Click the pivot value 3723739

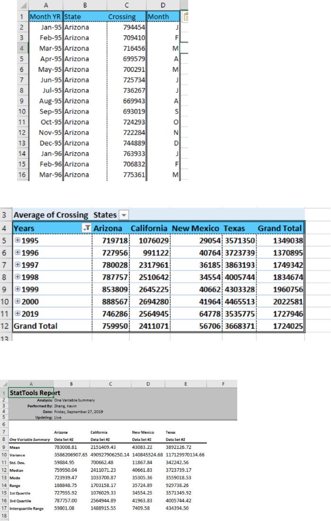(x=240, y=253)
